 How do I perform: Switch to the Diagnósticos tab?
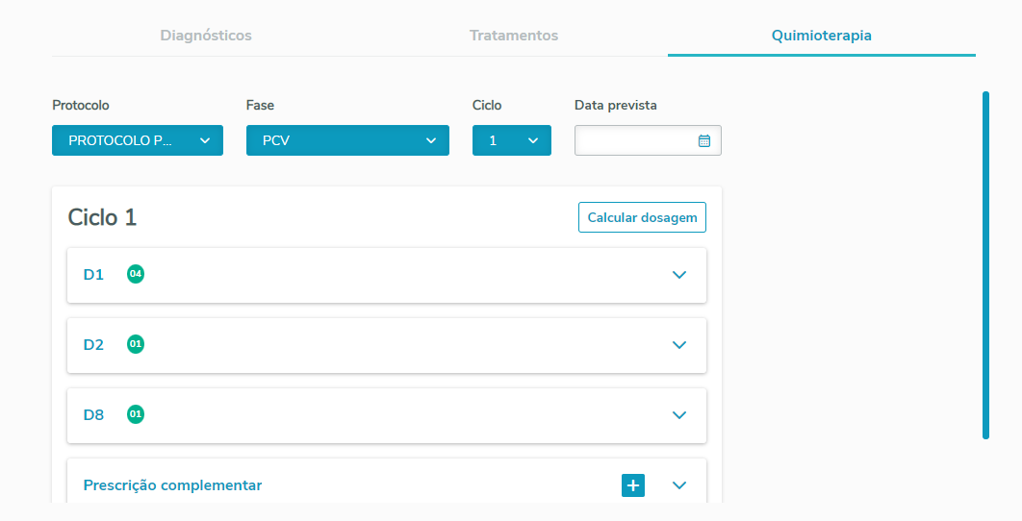[206, 36]
